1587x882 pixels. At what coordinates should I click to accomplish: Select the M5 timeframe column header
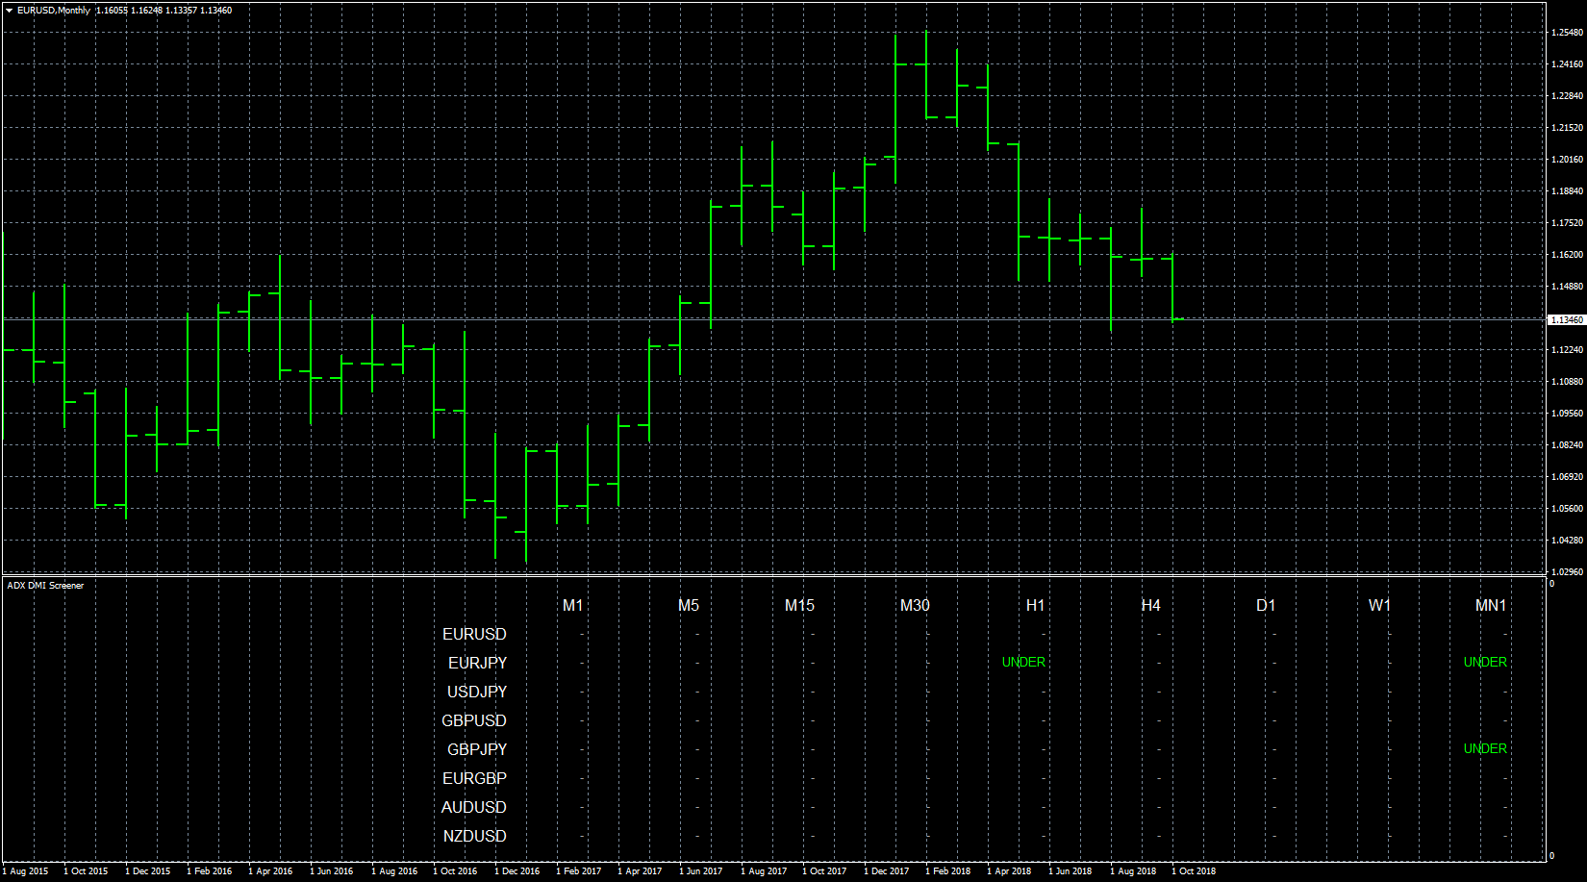pyautogui.click(x=689, y=605)
